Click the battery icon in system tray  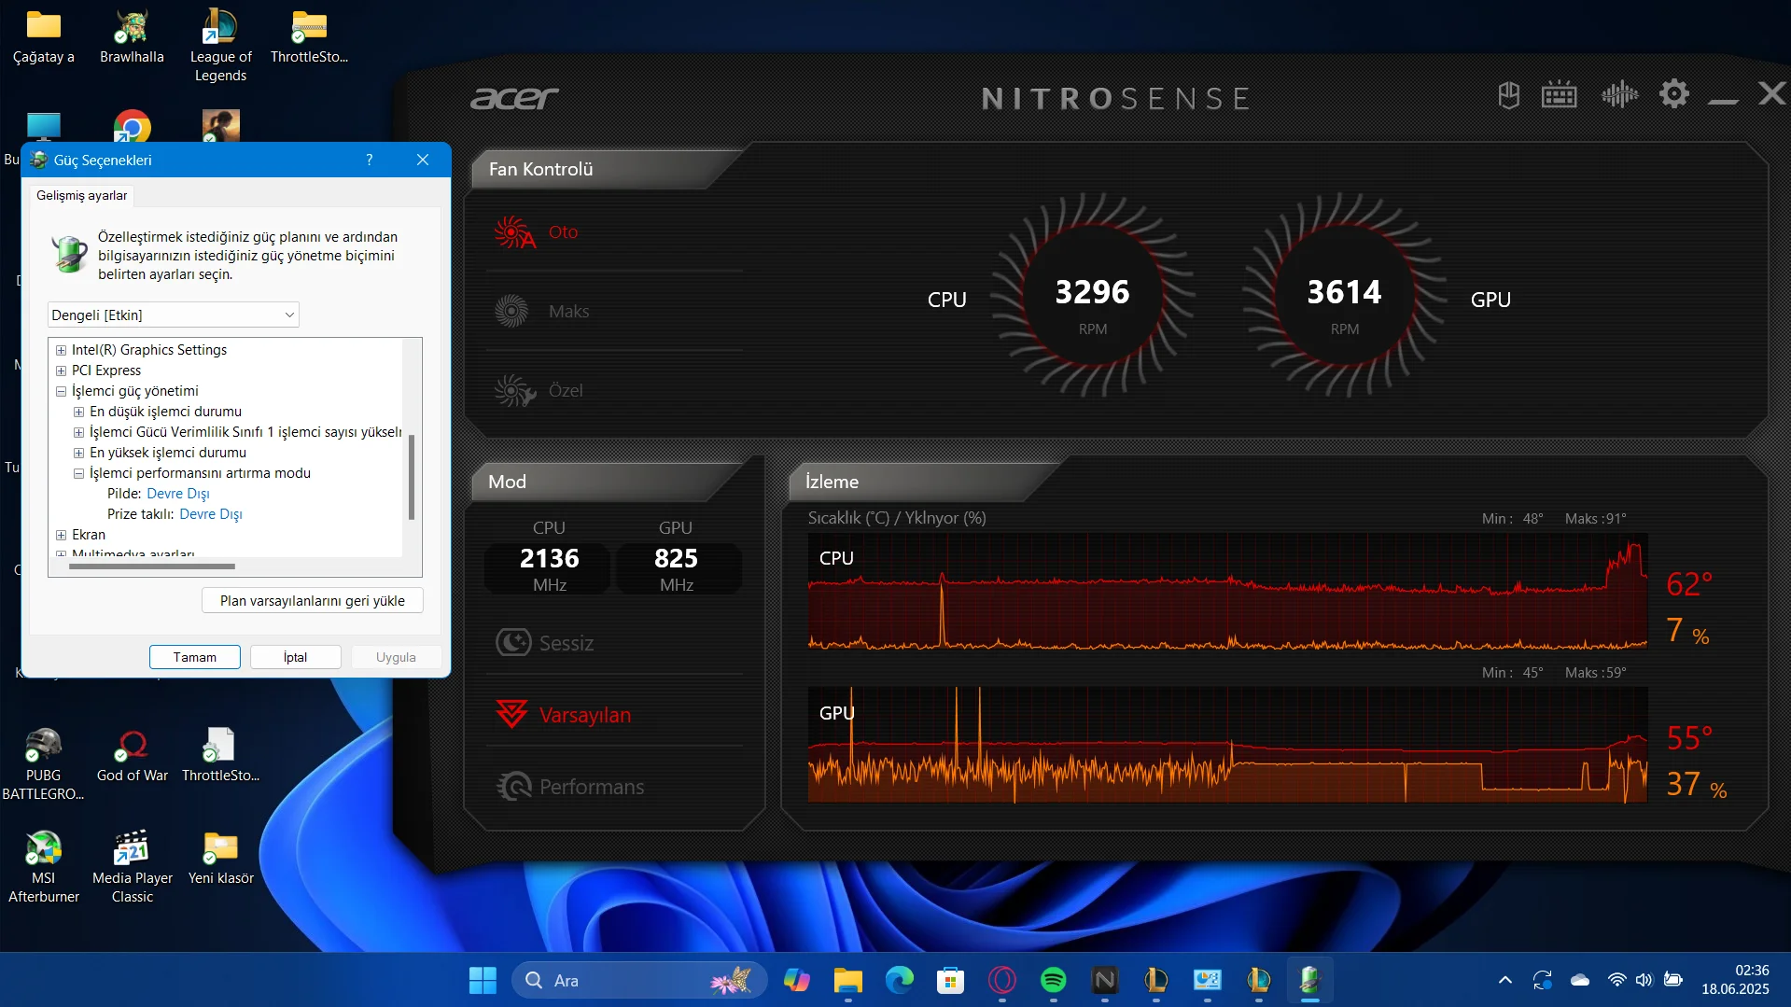[1673, 980]
